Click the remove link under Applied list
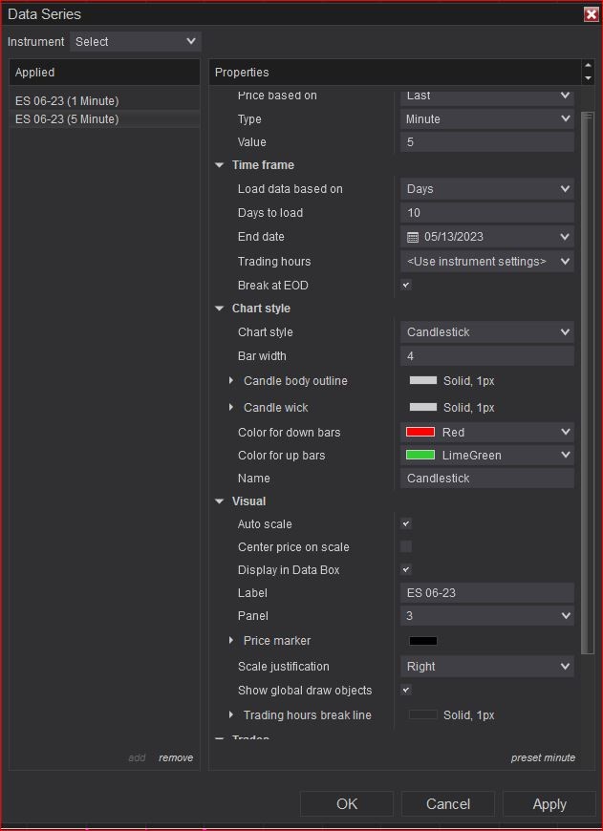The image size is (603, 831). pyautogui.click(x=176, y=757)
